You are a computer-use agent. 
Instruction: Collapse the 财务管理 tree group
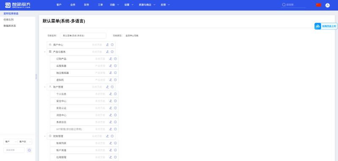click(45, 136)
